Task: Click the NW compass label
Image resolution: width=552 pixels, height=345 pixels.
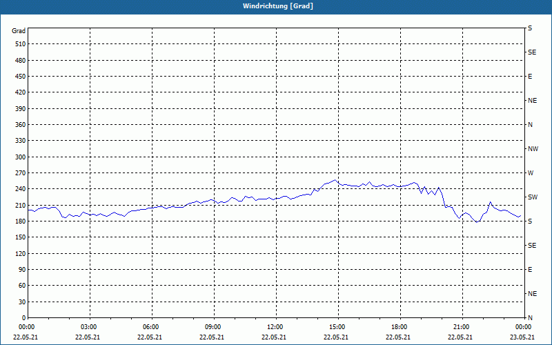Action: (533, 149)
